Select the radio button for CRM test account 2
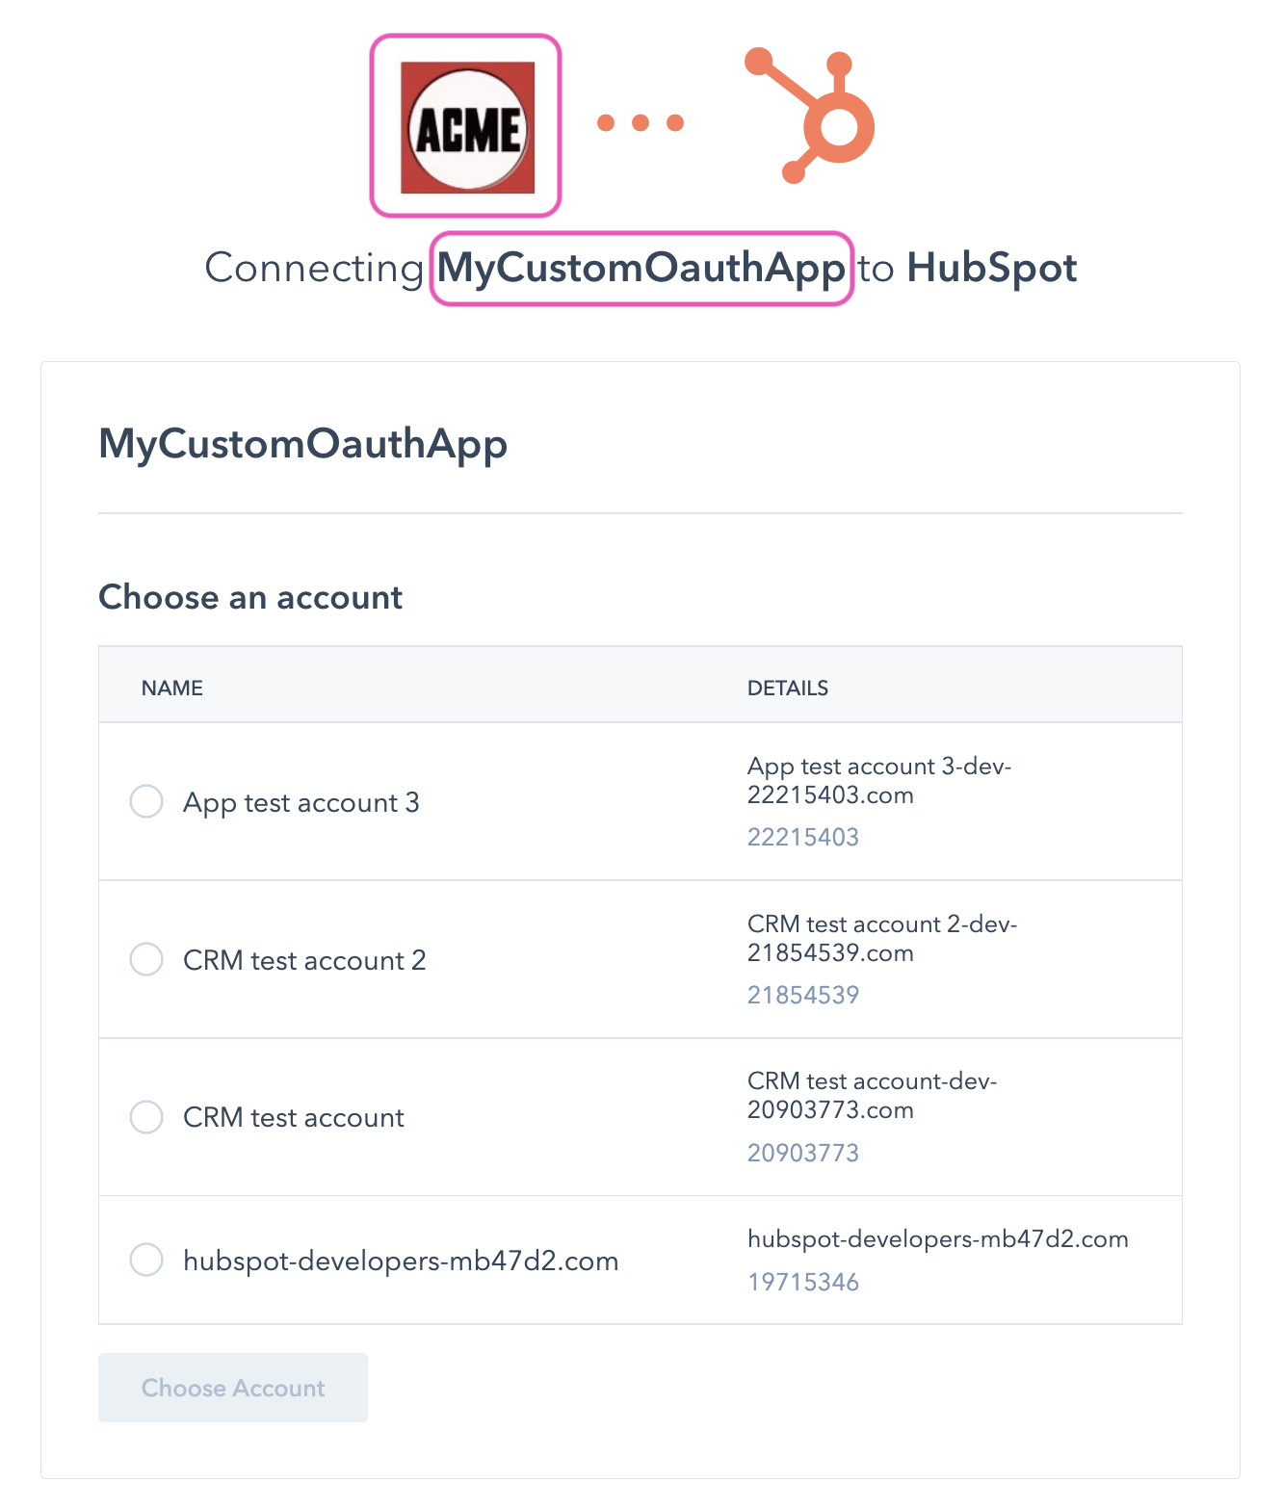Viewport: 1282px width, 1509px height. point(146,959)
